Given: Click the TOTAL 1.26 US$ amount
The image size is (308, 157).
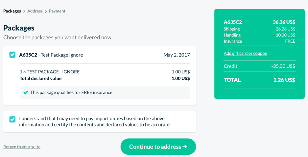Looking at the screenshot, I should [284, 80].
